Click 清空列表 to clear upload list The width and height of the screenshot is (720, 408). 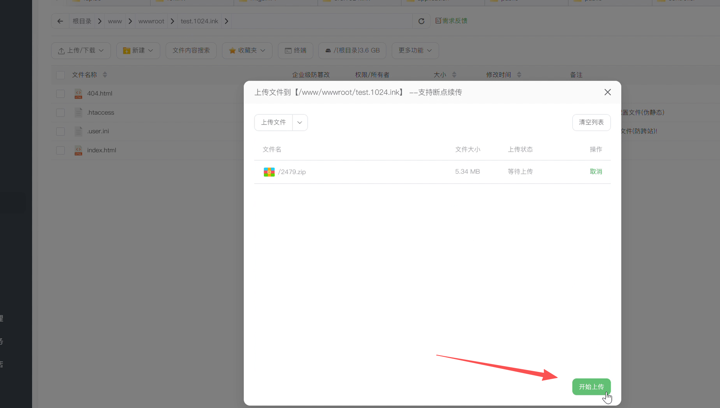click(x=591, y=122)
